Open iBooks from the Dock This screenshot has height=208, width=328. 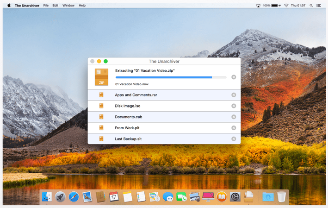222,197
